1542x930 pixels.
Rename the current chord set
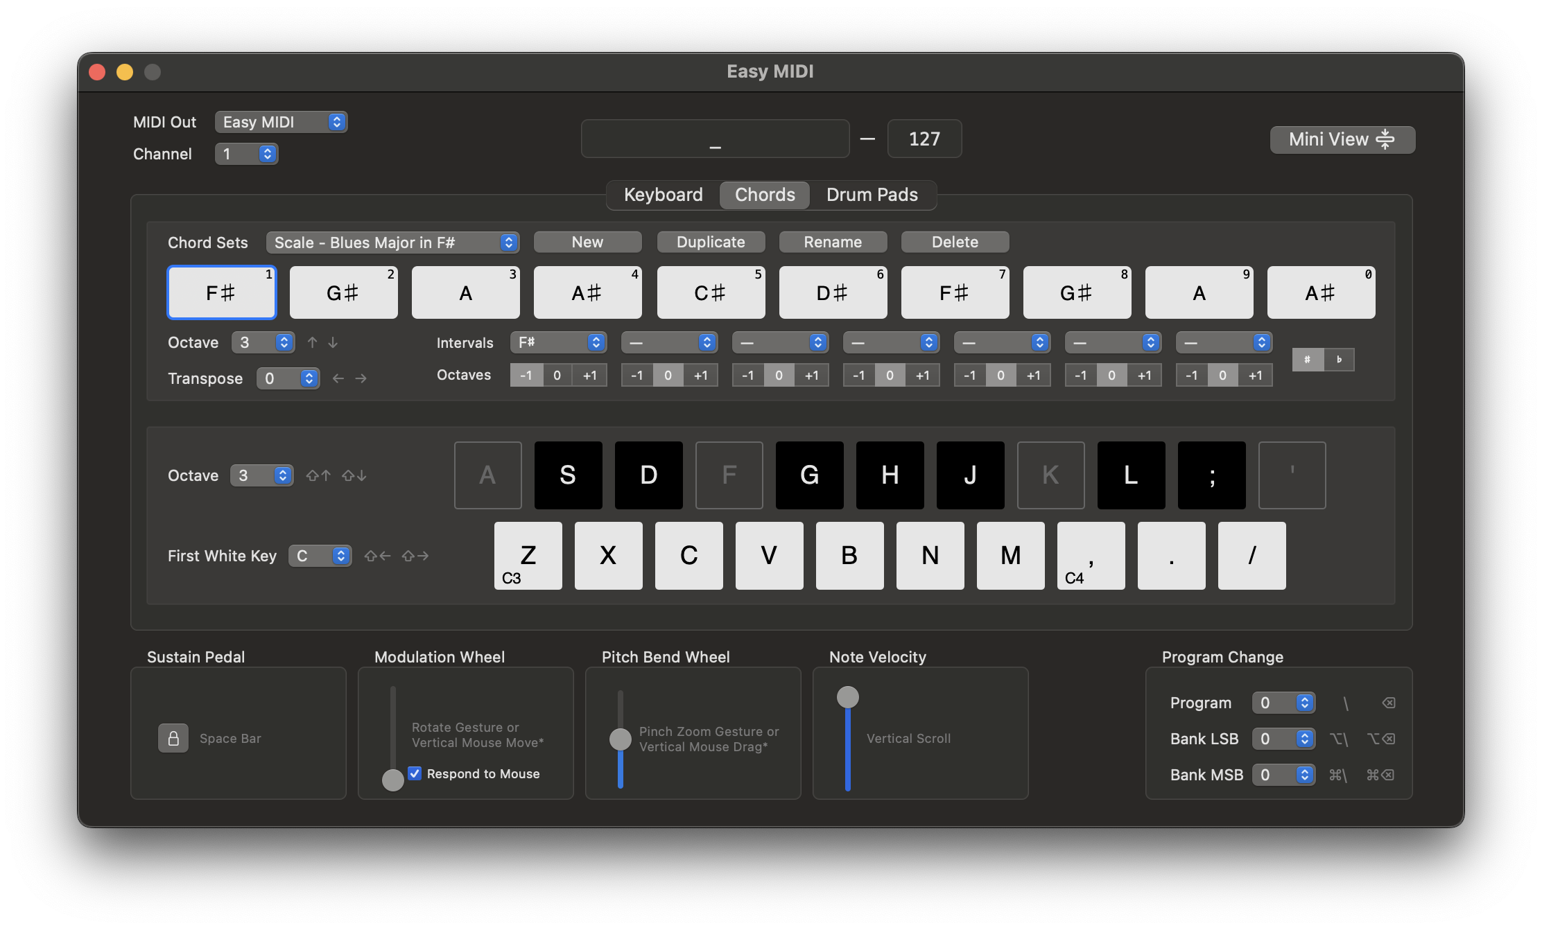[833, 242]
